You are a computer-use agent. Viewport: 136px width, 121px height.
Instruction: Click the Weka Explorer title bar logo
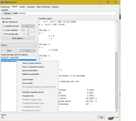(x=2, y=2)
